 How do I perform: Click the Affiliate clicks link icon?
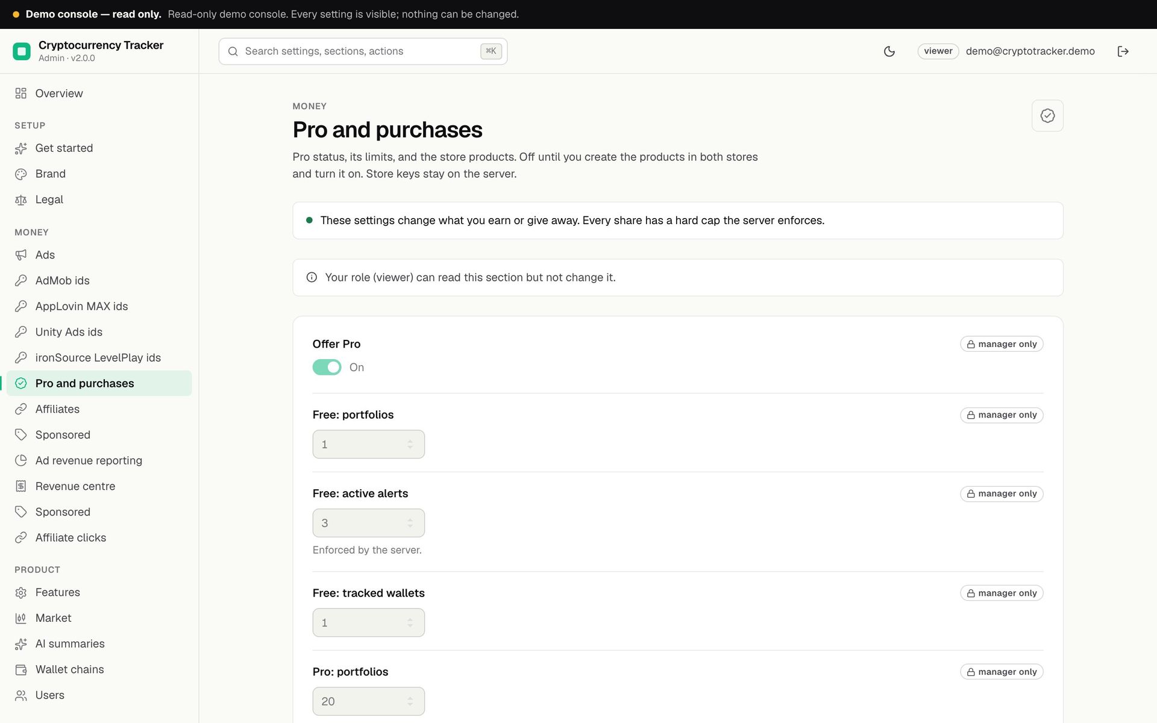pyautogui.click(x=21, y=538)
